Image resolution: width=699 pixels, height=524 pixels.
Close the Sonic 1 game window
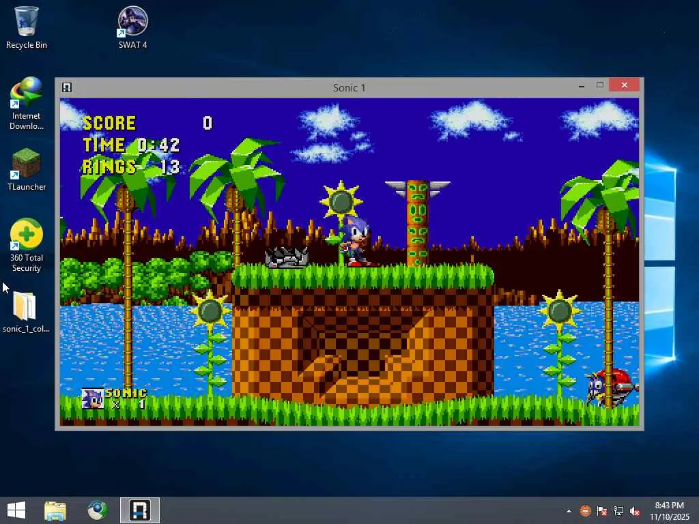pyautogui.click(x=624, y=85)
